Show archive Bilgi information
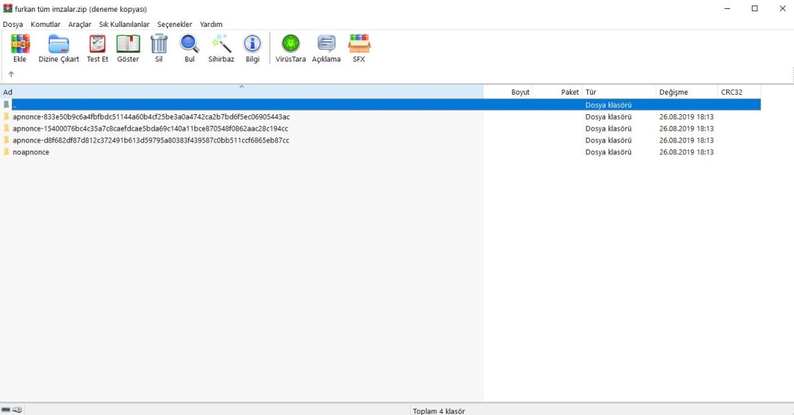 click(x=252, y=48)
